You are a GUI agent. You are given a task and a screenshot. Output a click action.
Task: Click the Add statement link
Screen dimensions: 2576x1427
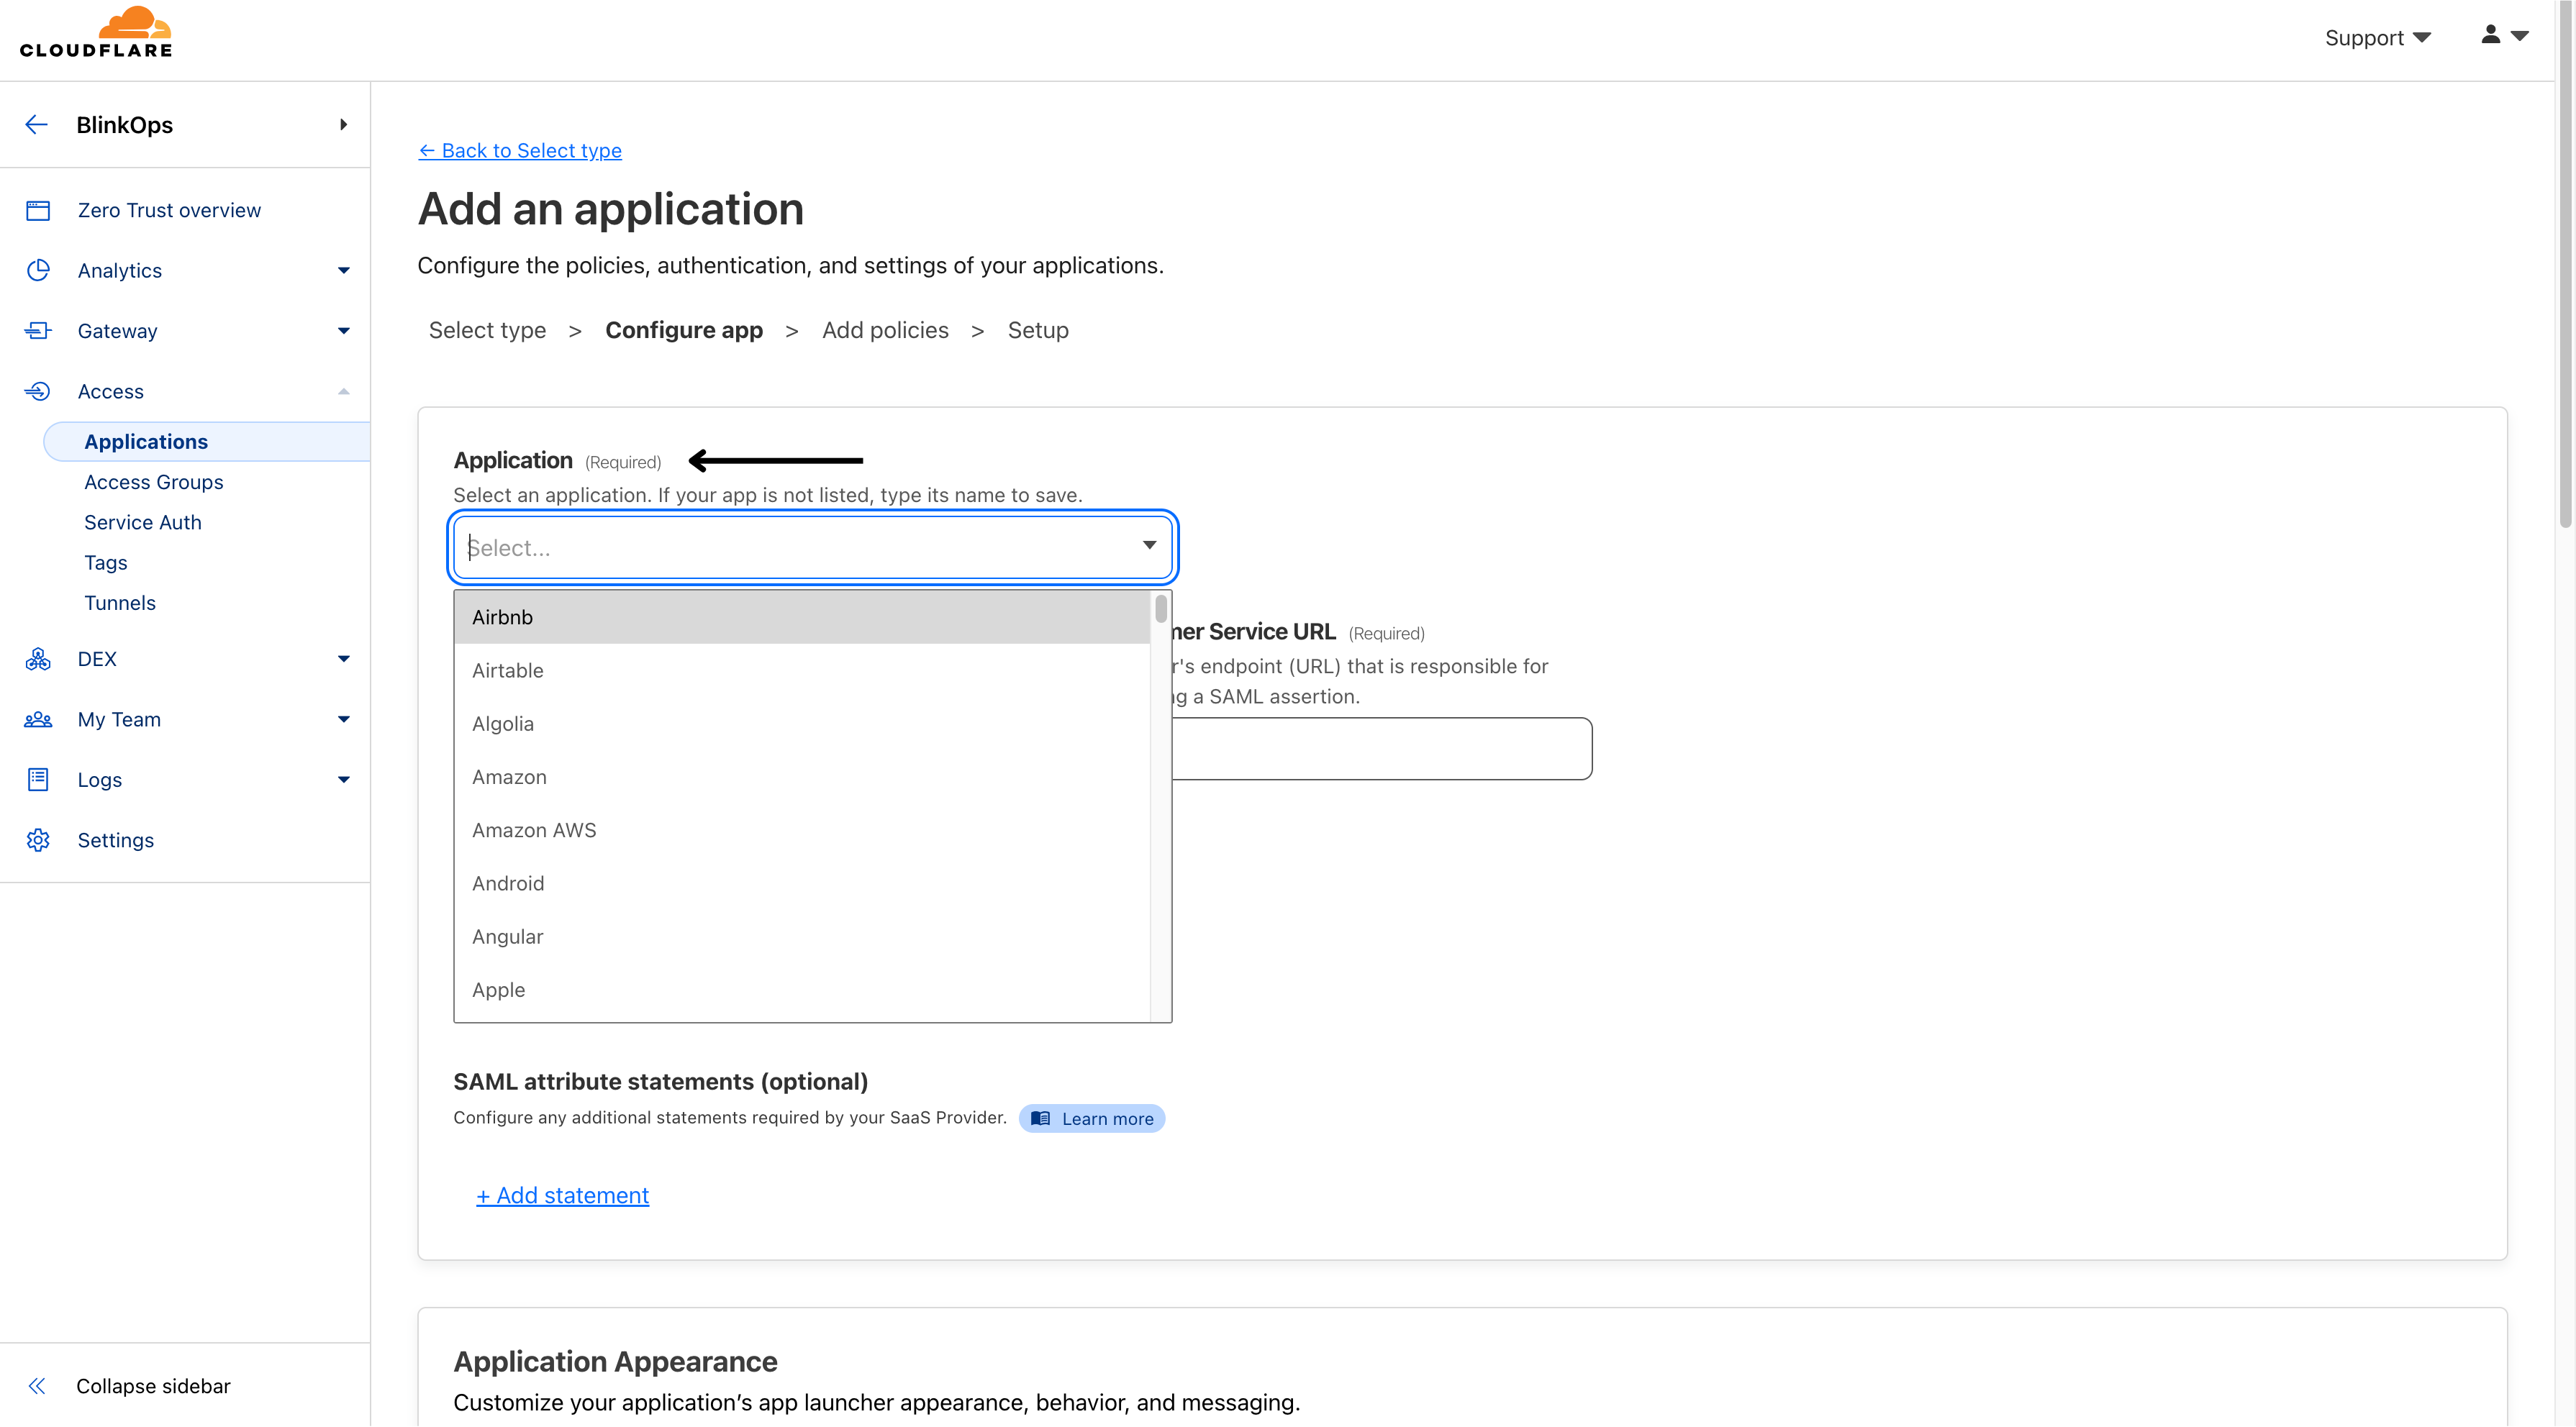(x=563, y=1196)
